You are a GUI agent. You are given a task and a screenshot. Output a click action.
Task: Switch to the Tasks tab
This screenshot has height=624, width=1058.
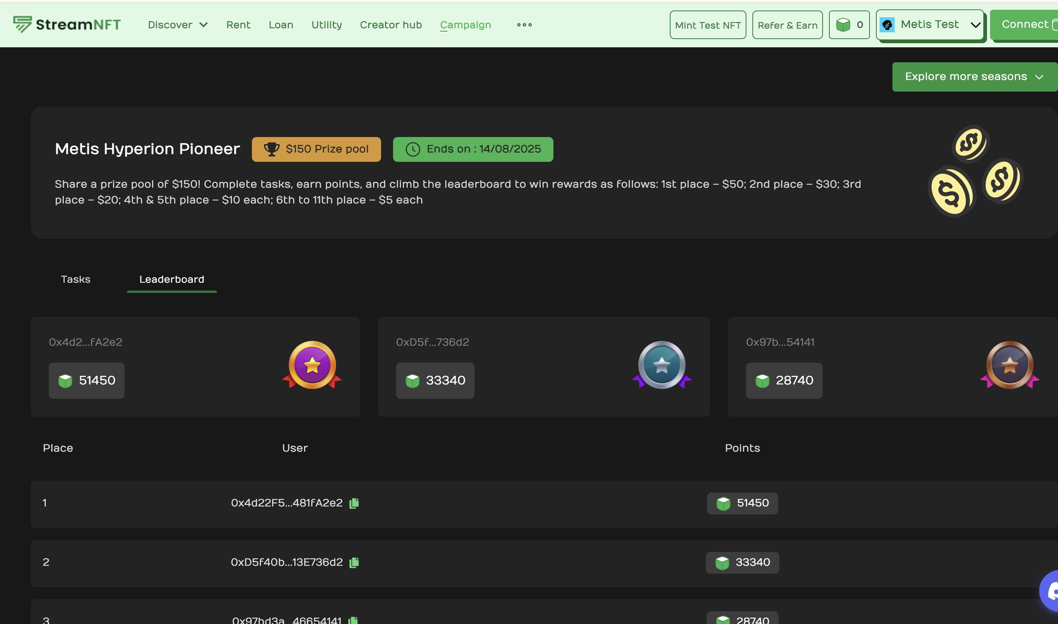[76, 279]
